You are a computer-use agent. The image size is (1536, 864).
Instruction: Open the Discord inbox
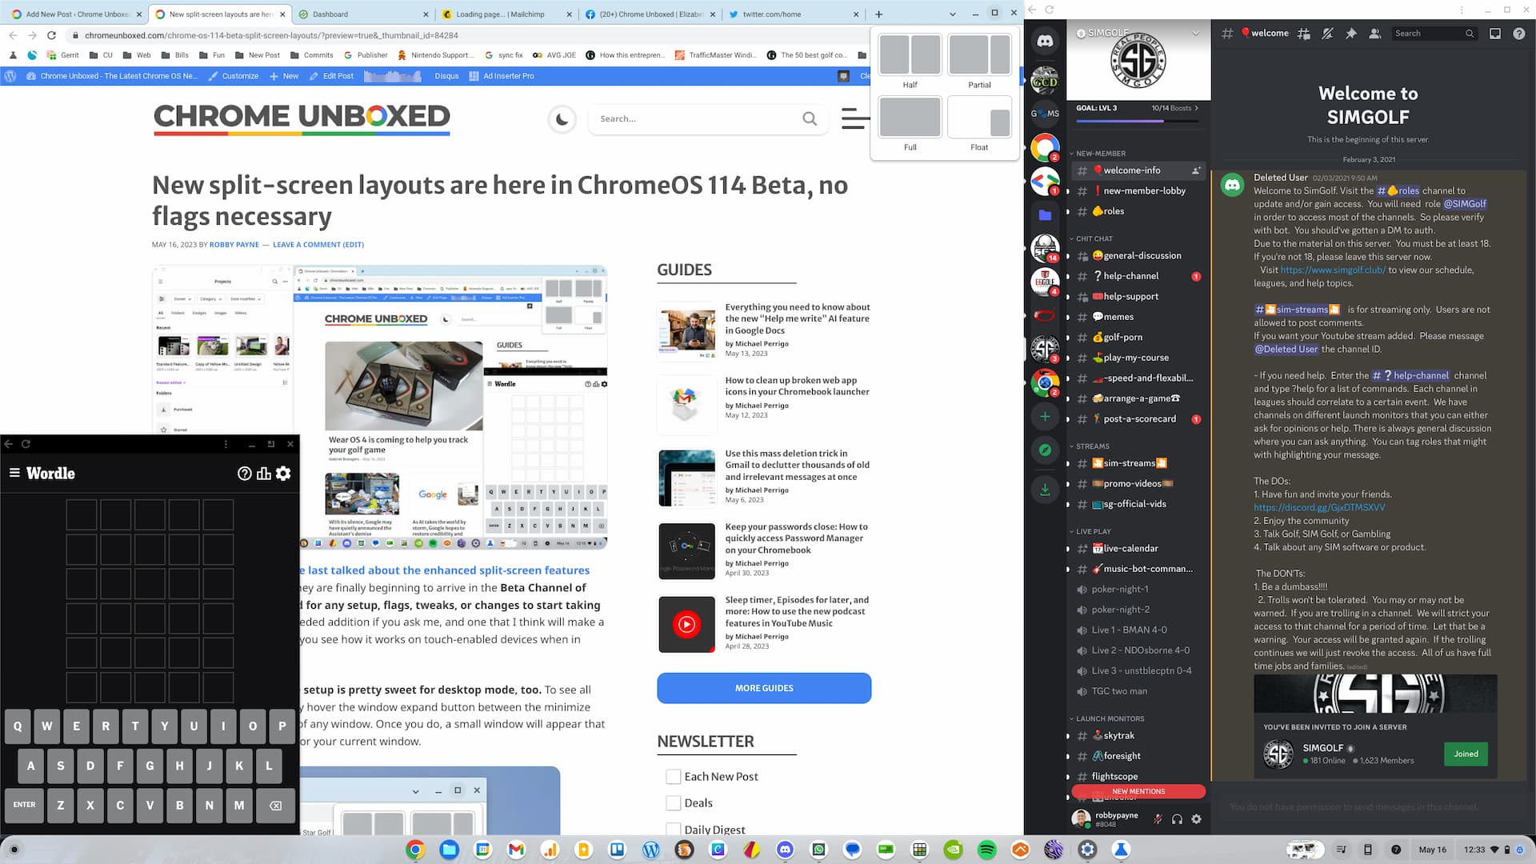1494,34
